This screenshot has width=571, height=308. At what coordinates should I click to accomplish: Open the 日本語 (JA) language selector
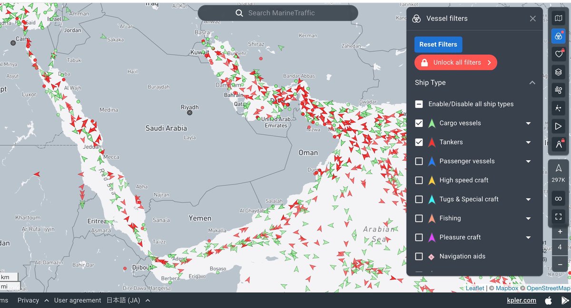[x=123, y=300]
